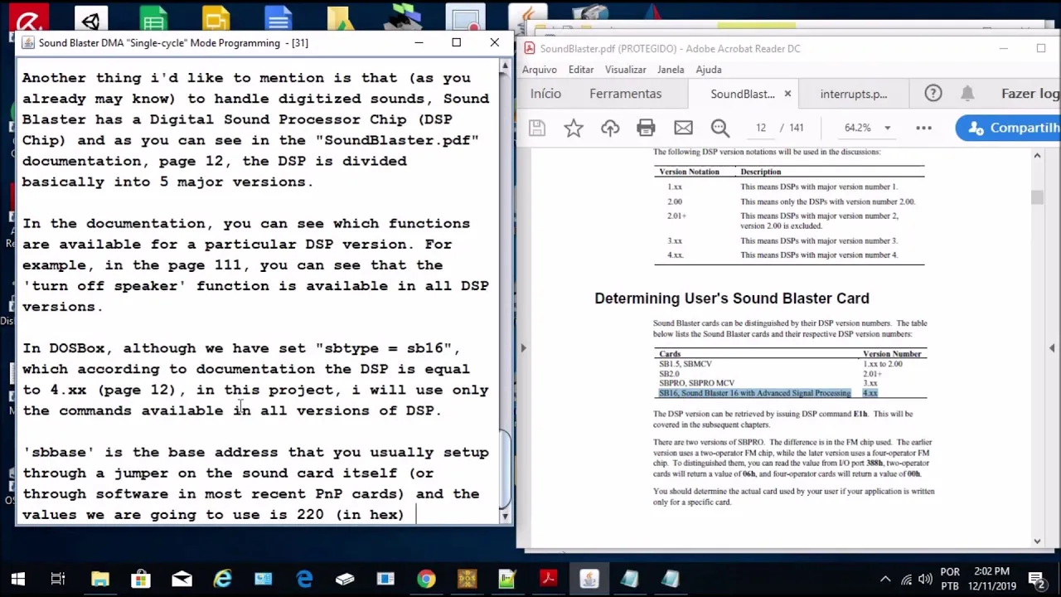Click the scroll-down arrow in text window
Viewport: 1061px width, 597px height.
504,516
